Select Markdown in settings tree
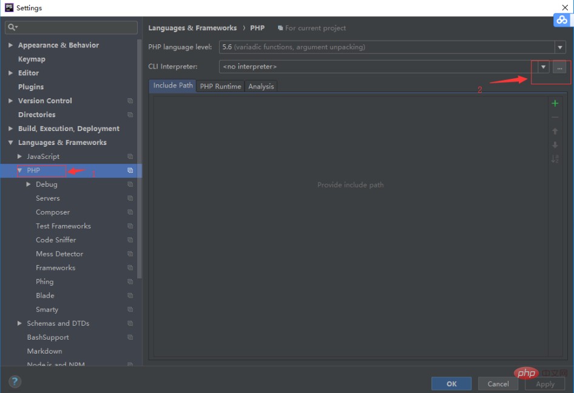 pos(45,351)
